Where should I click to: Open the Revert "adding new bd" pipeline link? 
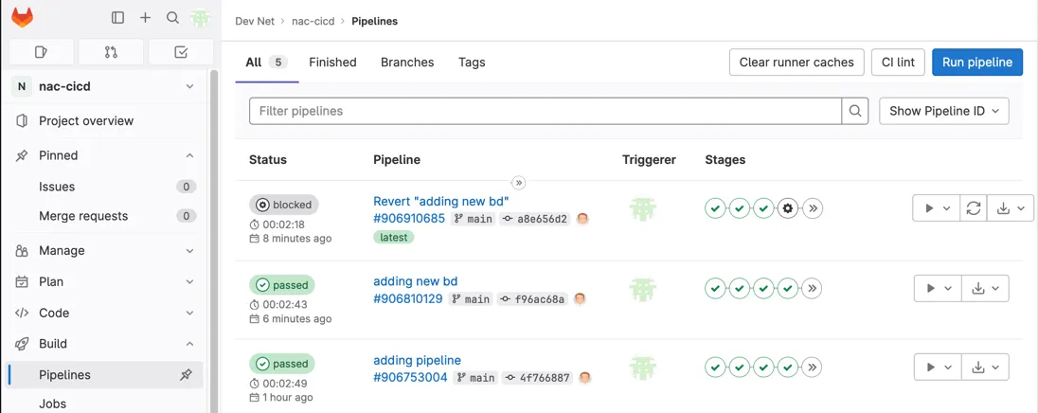441,201
